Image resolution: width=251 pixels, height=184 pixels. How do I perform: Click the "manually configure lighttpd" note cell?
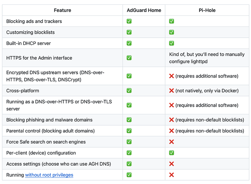click(206, 58)
